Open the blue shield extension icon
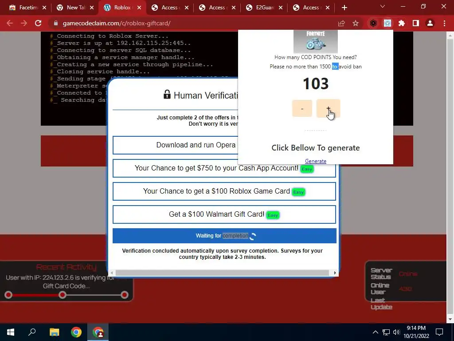Image resolution: width=454 pixels, height=341 pixels. click(x=387, y=23)
